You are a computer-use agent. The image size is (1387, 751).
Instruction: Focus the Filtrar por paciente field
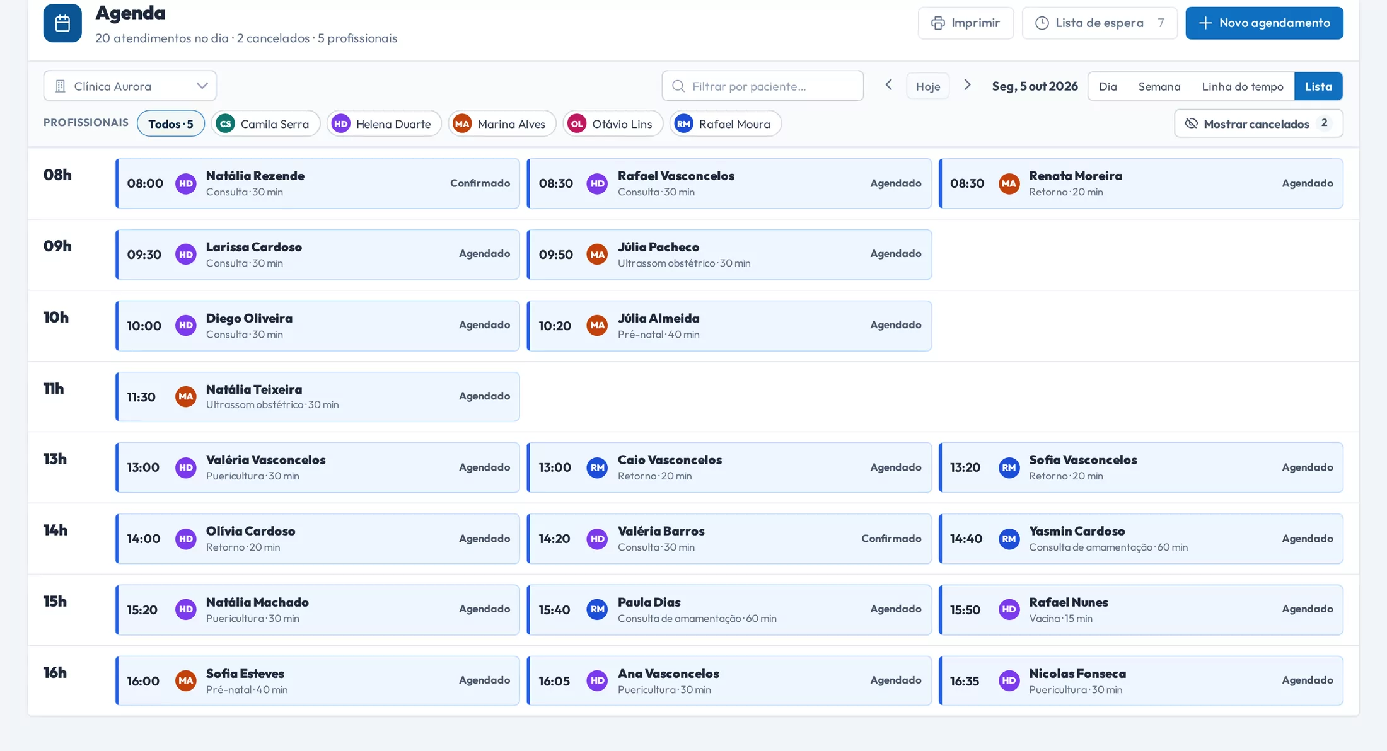[x=762, y=86]
